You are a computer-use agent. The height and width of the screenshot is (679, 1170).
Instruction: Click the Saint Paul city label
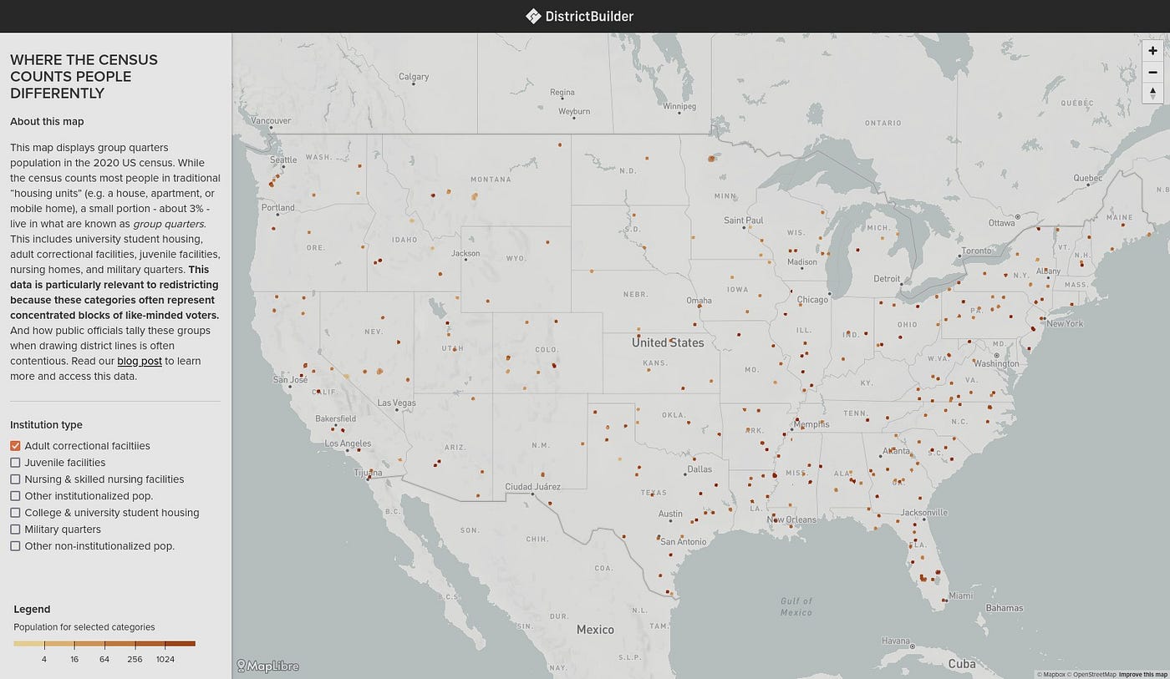click(744, 220)
